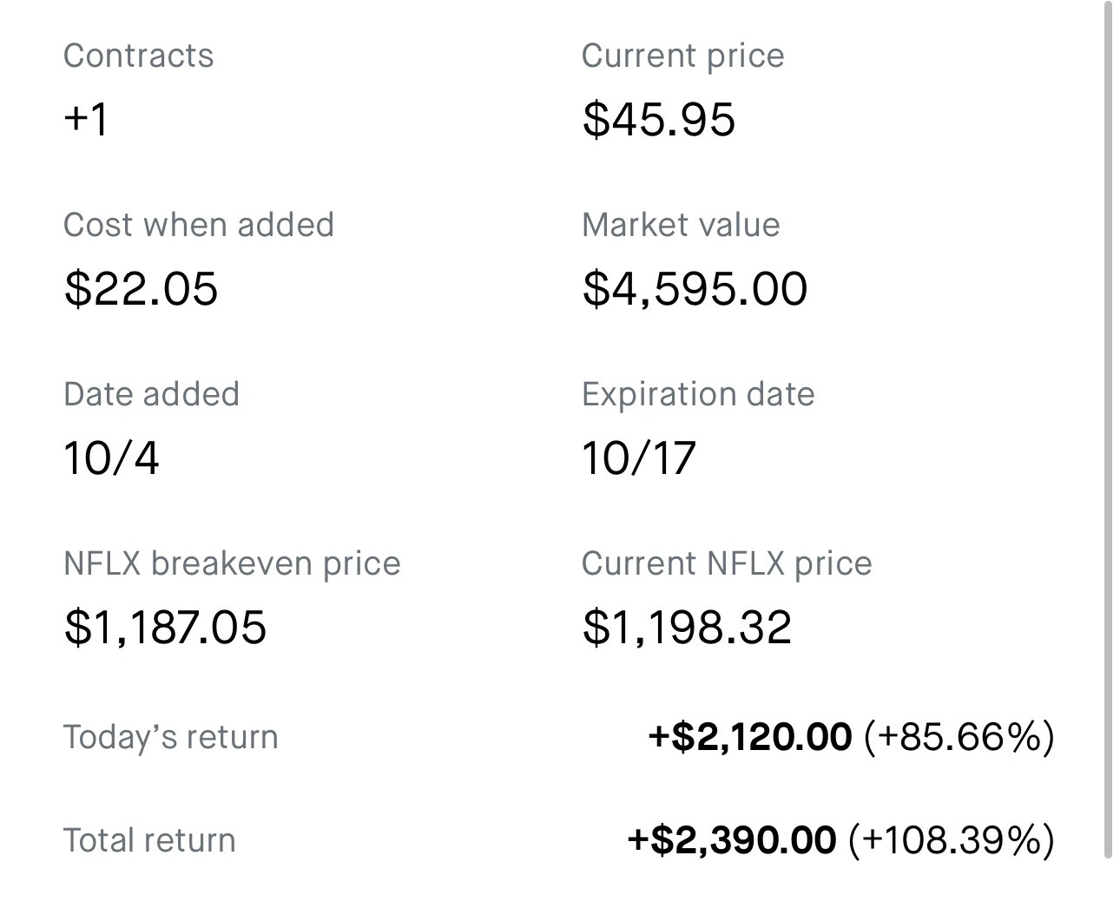Select the 10/4 date added value
The width and height of the screenshot is (1120, 908).
pos(111,457)
